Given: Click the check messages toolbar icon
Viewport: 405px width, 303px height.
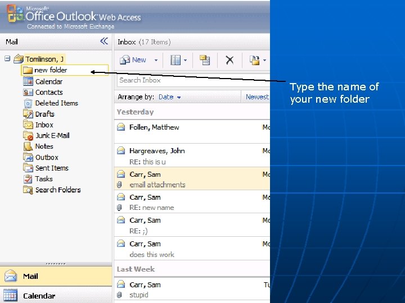Looking at the screenshot, I should point(205,60).
